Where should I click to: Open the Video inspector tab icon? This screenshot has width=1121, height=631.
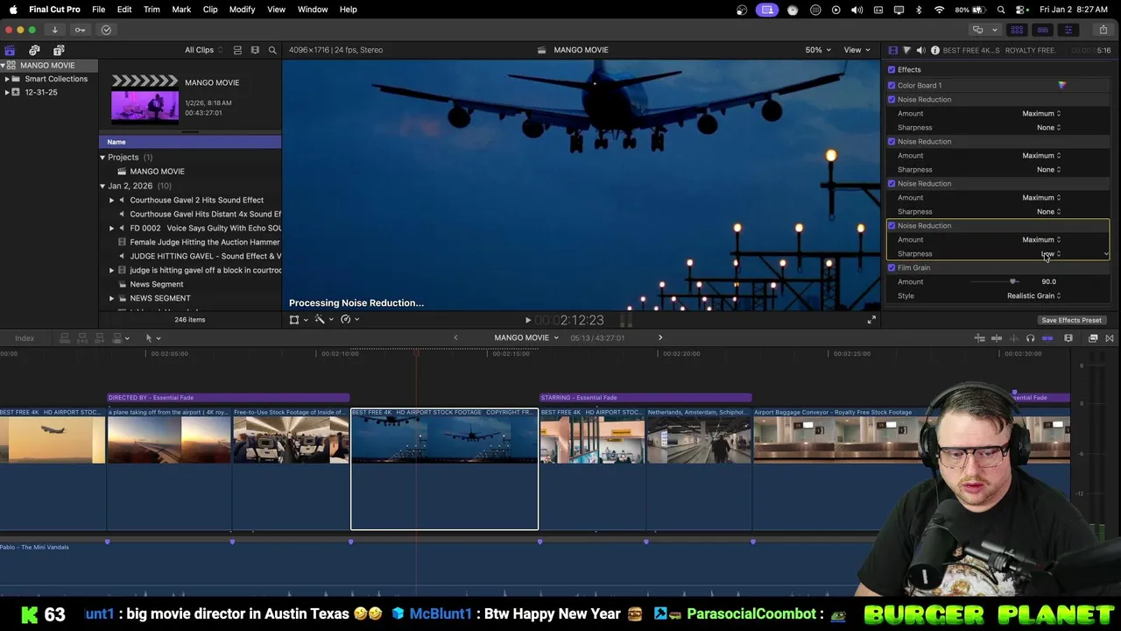click(892, 50)
